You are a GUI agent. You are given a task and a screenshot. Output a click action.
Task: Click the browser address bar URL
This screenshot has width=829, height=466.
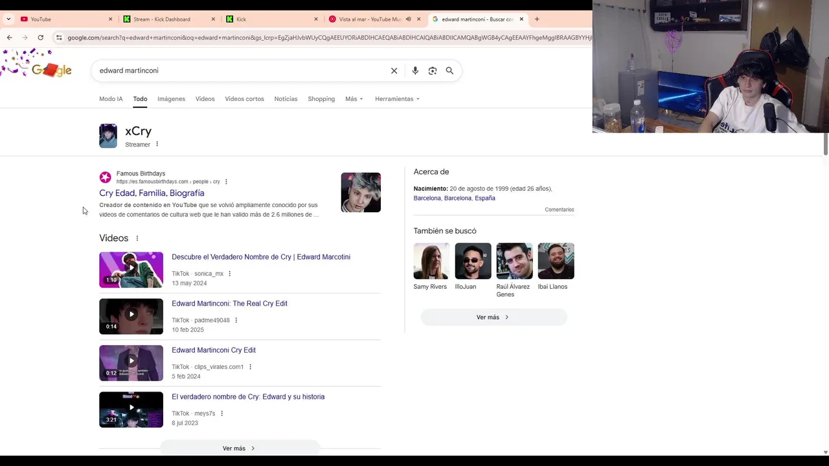tap(329, 38)
